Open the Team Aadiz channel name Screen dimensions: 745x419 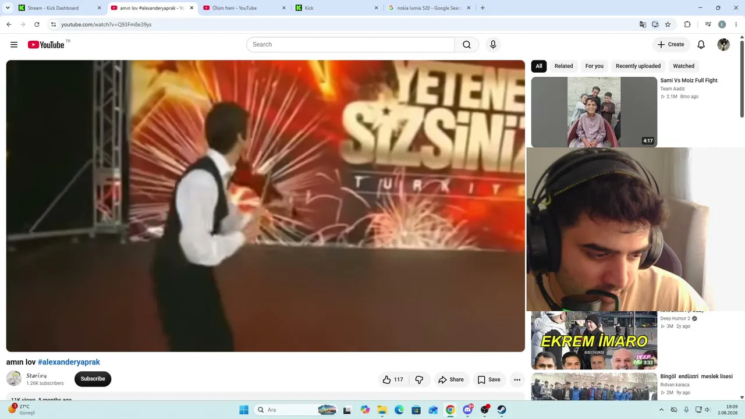[672, 89]
